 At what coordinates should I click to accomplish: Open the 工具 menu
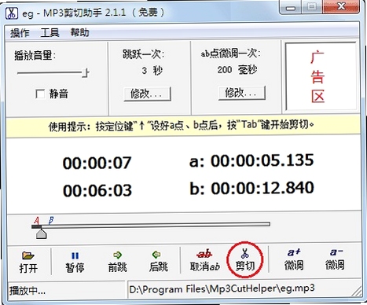(50, 33)
